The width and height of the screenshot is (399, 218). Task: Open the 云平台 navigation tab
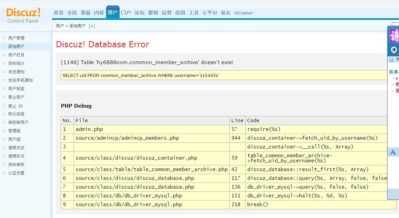(209, 13)
